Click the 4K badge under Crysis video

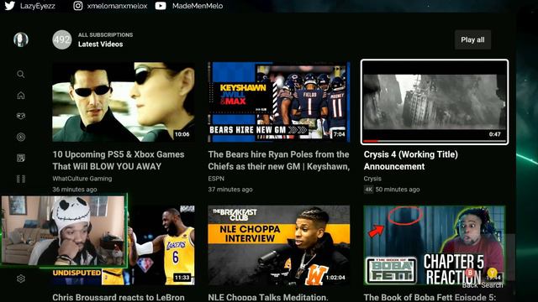[368, 190]
